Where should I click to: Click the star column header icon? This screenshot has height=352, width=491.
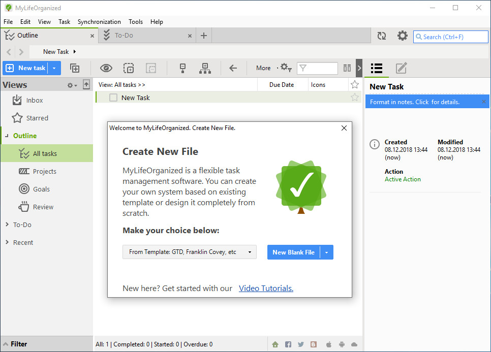(354, 84)
